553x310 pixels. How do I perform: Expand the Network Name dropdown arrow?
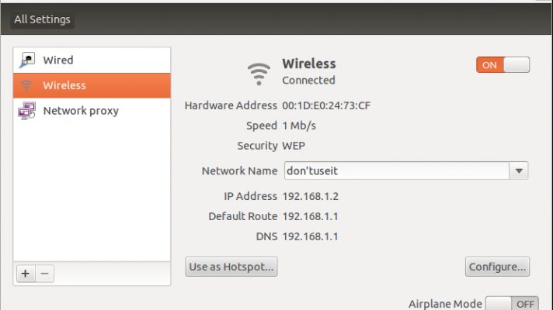click(519, 170)
